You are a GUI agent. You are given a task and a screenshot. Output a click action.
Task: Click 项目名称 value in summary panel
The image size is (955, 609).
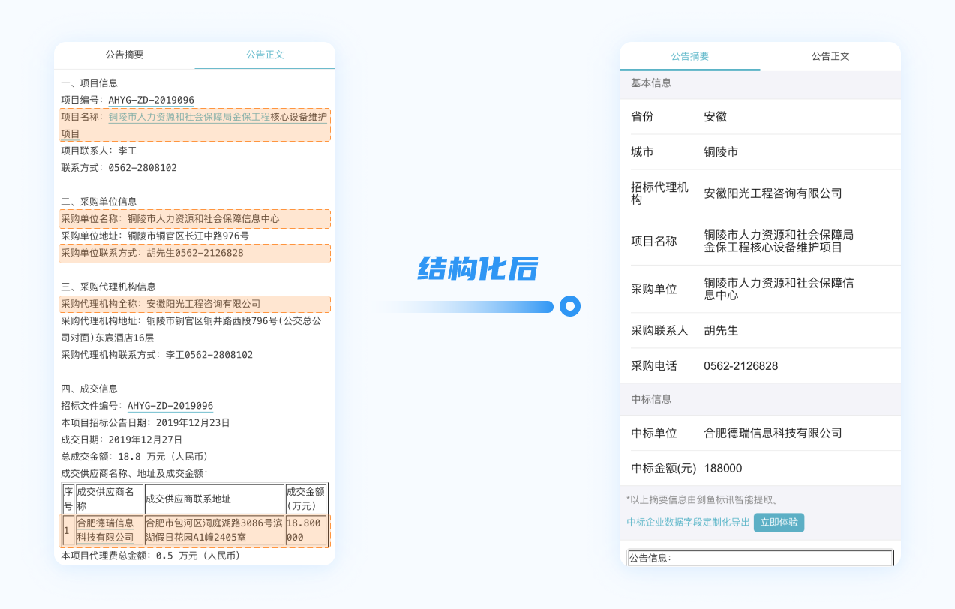click(x=779, y=241)
